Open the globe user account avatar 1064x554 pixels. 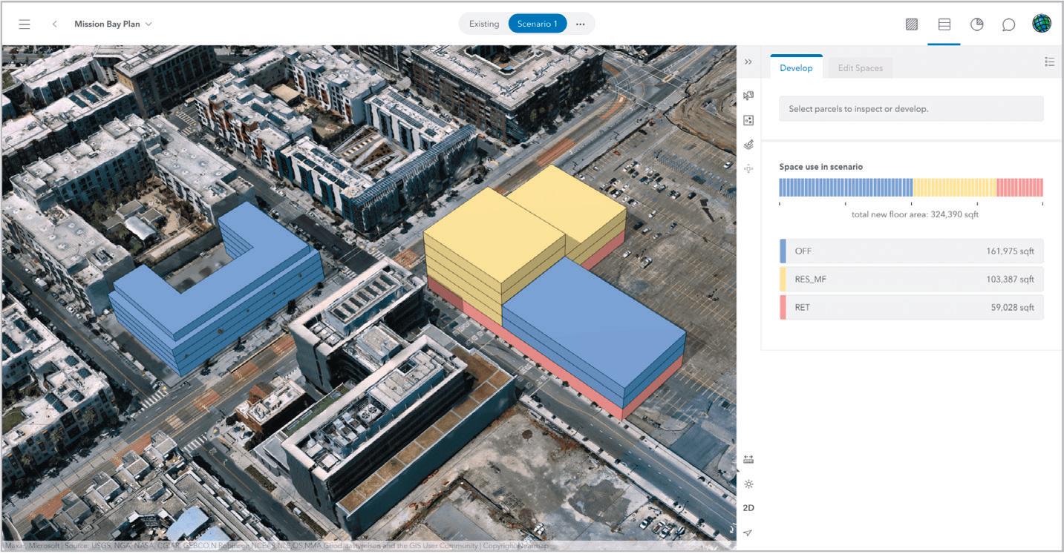[1042, 24]
